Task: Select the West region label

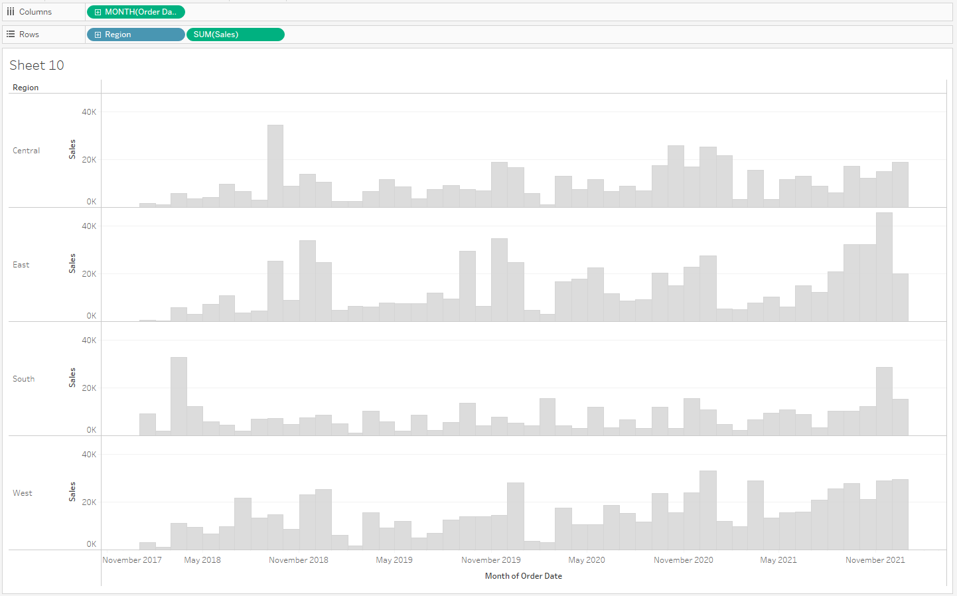Action: click(23, 493)
